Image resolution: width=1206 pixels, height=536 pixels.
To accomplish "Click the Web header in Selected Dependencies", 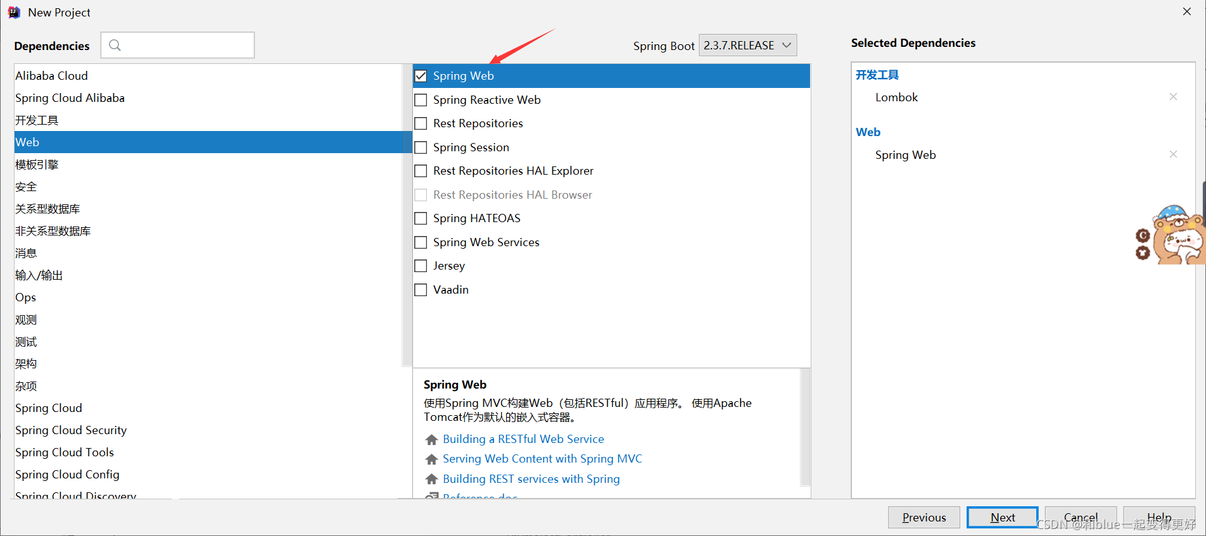I will [x=868, y=132].
